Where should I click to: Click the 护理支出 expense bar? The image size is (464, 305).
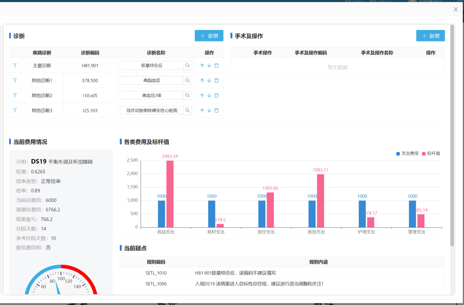point(362,214)
